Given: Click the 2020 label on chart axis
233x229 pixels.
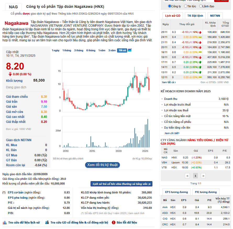Looking at the screenshot, I should coord(119,151).
